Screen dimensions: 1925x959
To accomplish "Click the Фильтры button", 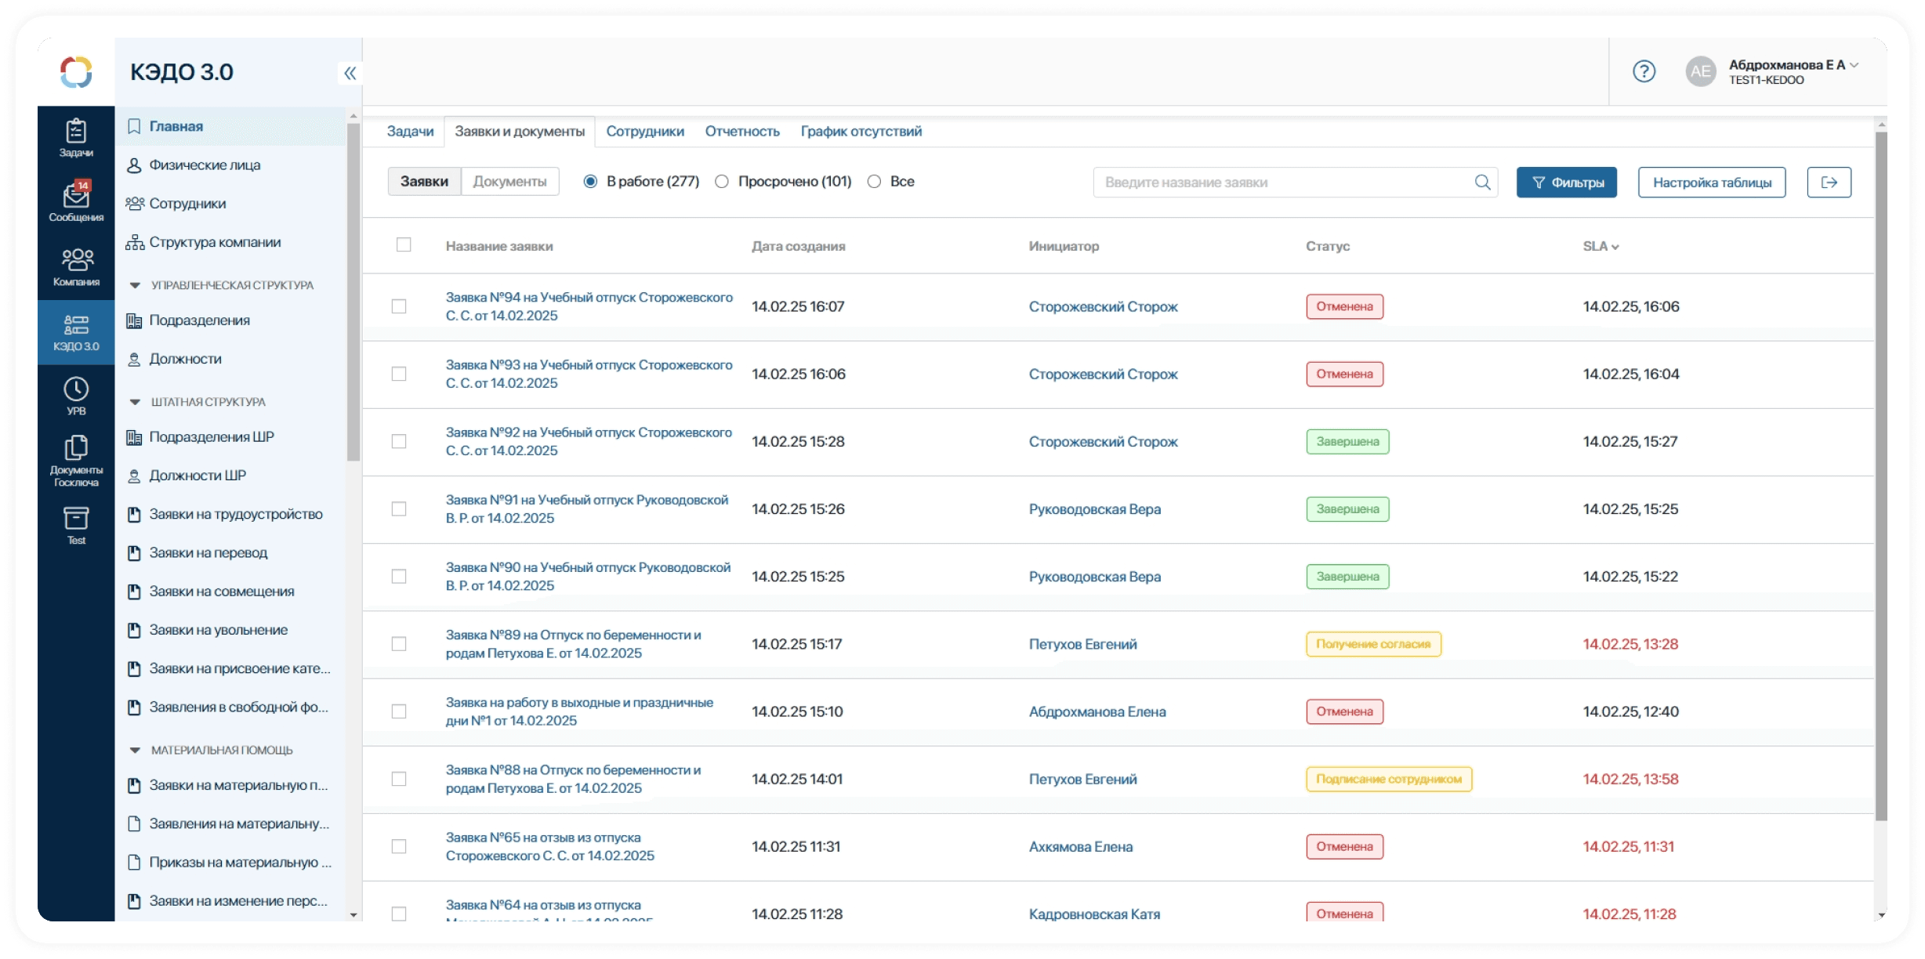I will [1566, 183].
